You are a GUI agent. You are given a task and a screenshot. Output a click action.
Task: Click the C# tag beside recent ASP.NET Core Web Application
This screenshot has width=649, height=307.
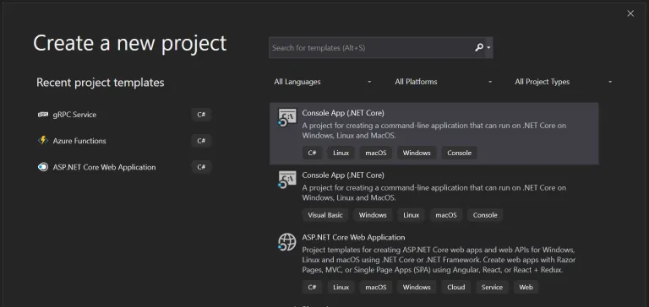(x=201, y=167)
